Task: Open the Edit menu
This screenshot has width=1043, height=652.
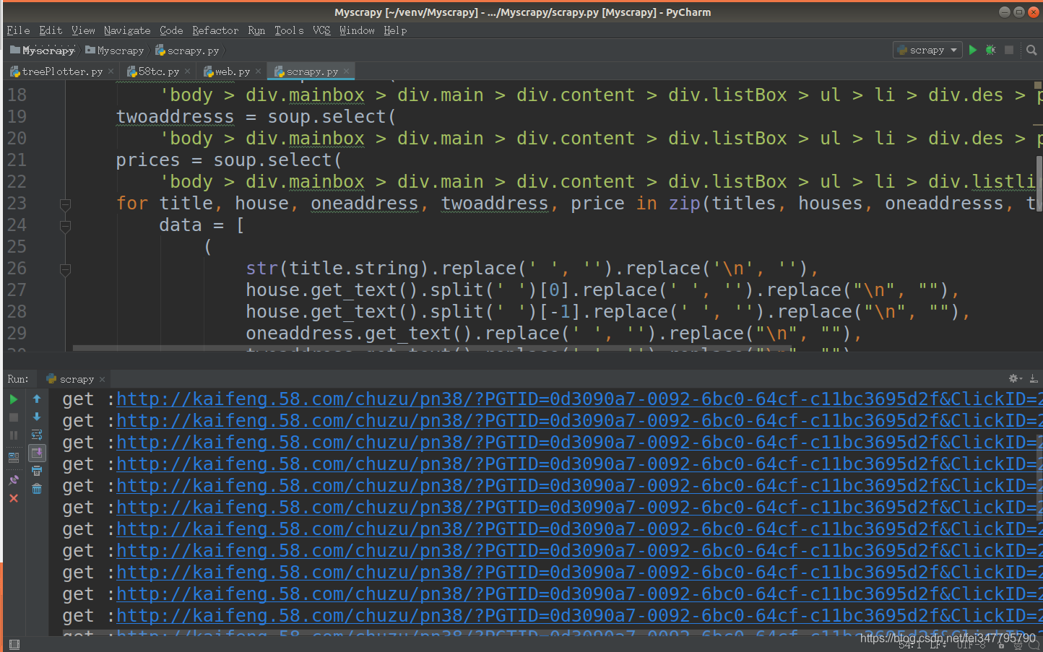Action: click(51, 30)
